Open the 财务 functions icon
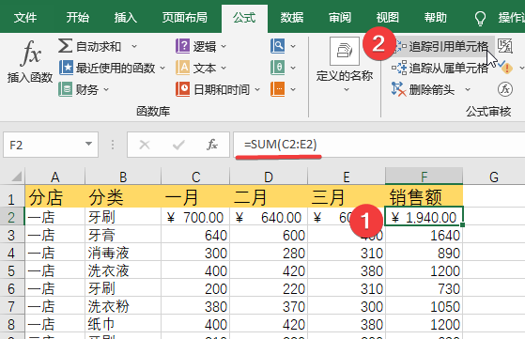The width and height of the screenshot is (525, 339). (x=66, y=89)
